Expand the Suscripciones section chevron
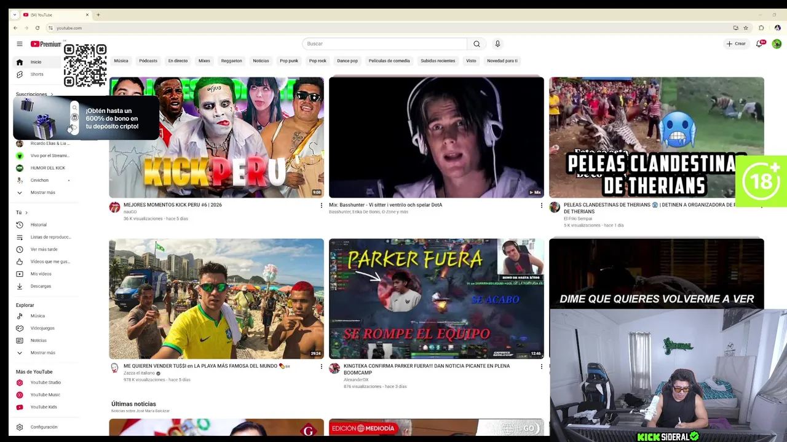Viewport: 787px width, 442px height. pos(52,95)
